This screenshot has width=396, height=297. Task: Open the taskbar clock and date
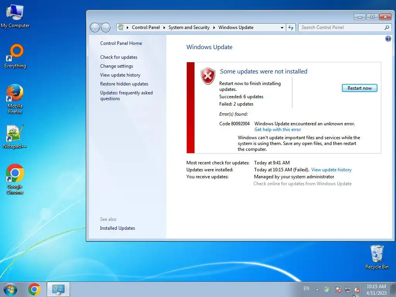click(x=376, y=290)
